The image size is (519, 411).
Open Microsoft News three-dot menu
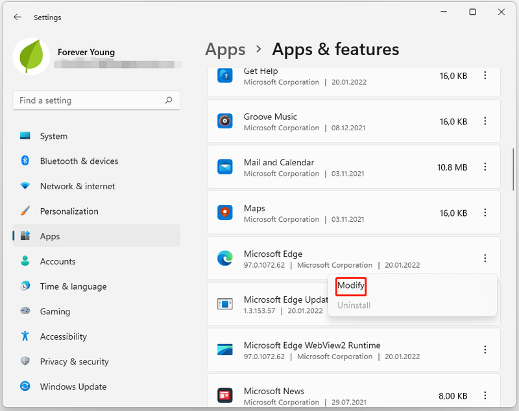[485, 395]
